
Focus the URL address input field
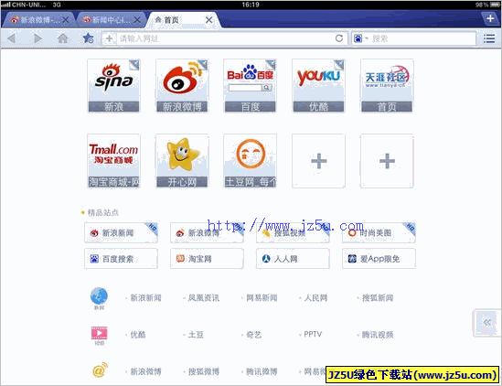point(224,38)
